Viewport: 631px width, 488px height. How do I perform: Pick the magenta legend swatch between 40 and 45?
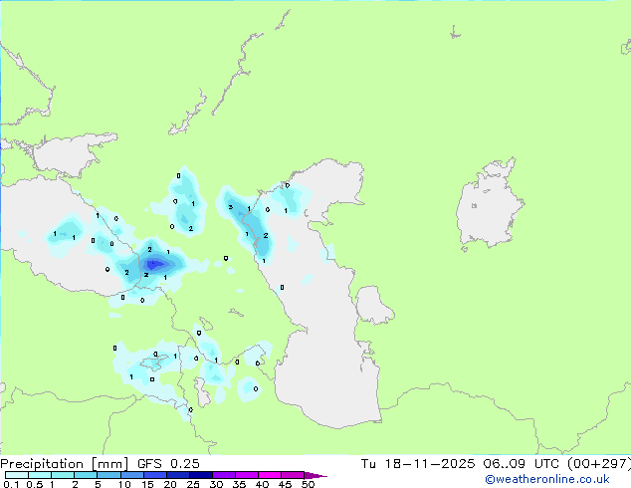point(270,475)
